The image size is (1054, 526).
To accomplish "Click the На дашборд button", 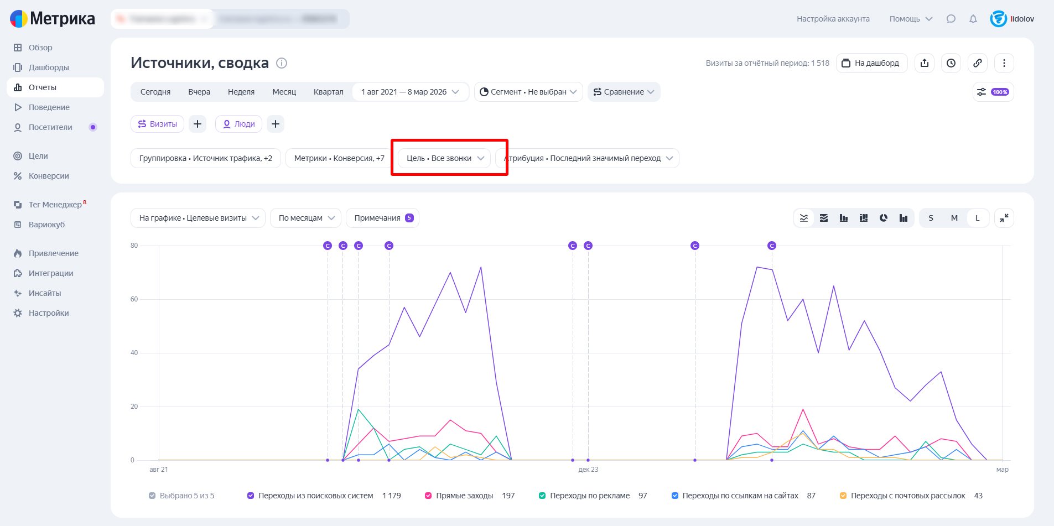I will tap(871, 63).
